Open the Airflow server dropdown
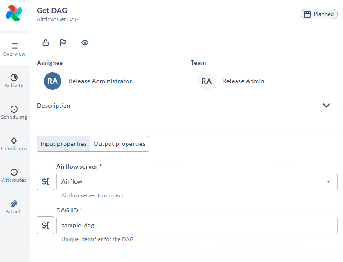The width and height of the screenshot is (343, 262). 197,181
